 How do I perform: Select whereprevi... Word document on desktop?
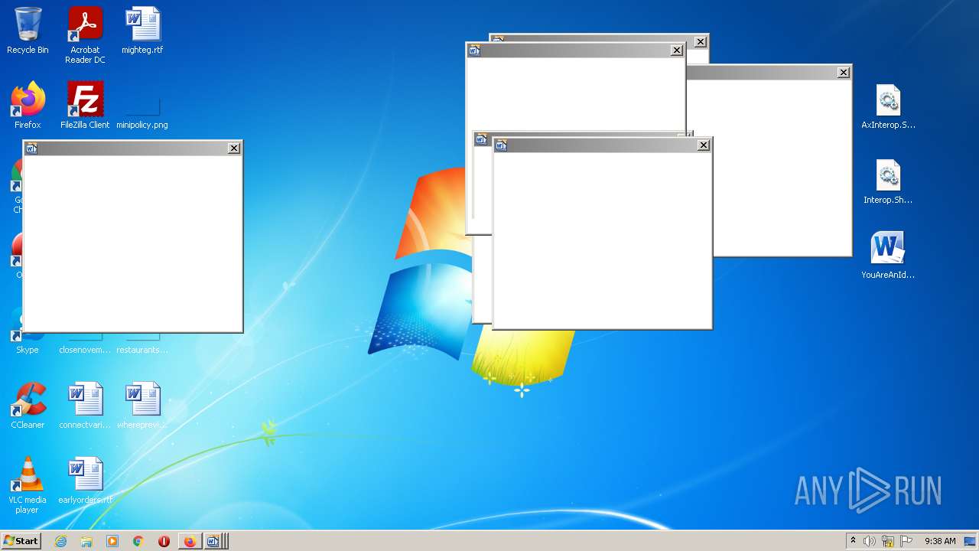click(x=142, y=406)
